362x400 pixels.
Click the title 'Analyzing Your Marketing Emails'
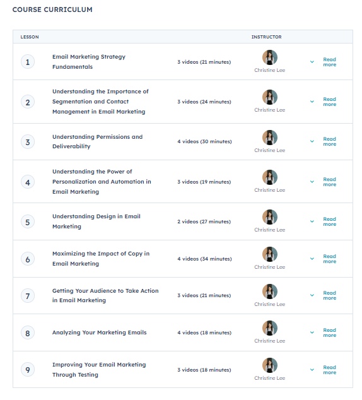point(100,332)
